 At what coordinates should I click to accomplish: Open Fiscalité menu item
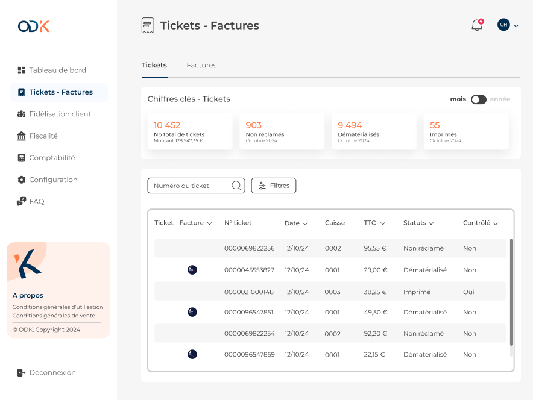(43, 136)
